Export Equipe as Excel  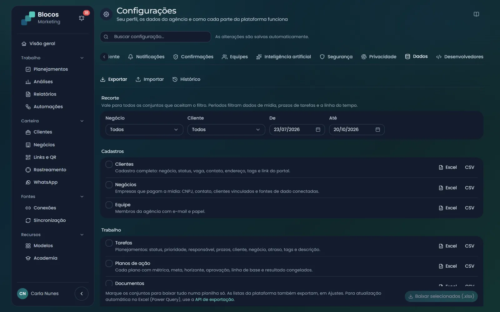point(448,208)
